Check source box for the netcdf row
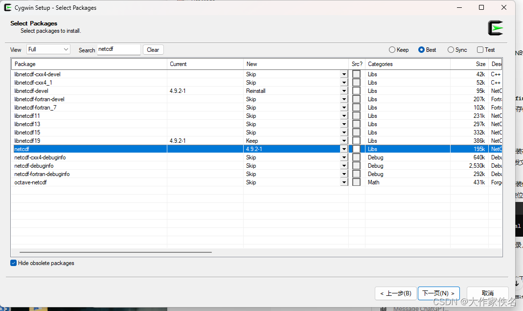The width and height of the screenshot is (523, 311). coord(356,149)
